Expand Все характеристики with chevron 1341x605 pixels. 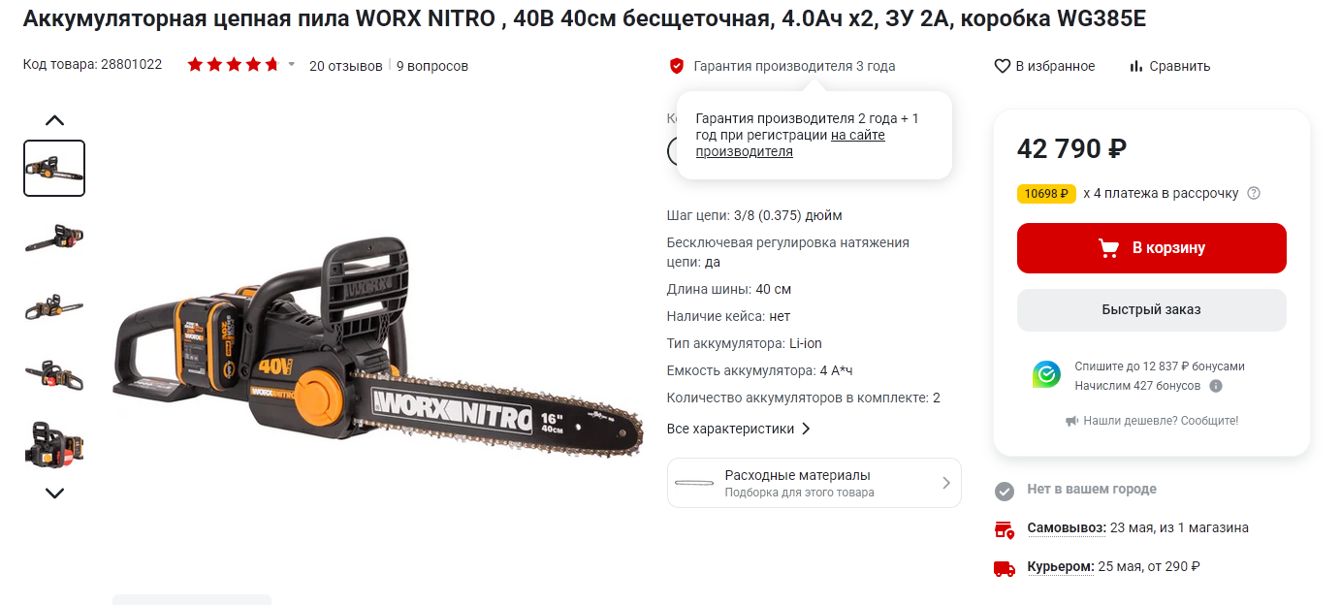[x=739, y=429]
